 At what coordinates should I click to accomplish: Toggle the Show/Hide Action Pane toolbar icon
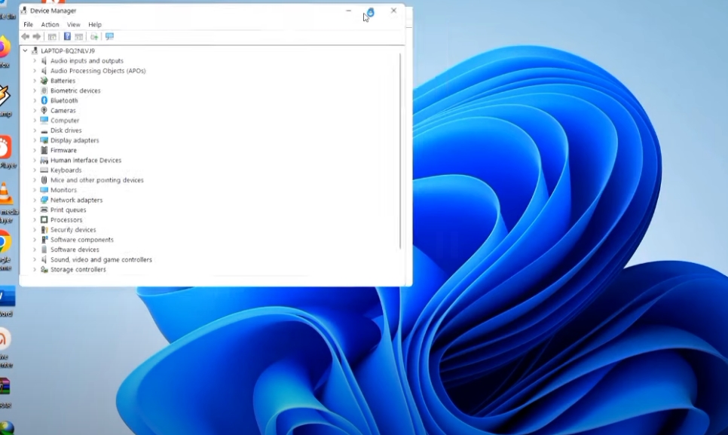tap(79, 37)
